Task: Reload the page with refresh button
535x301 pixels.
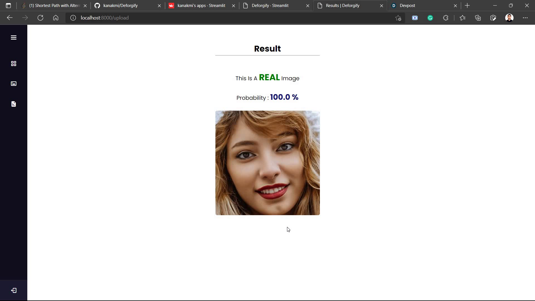Action: [40, 18]
